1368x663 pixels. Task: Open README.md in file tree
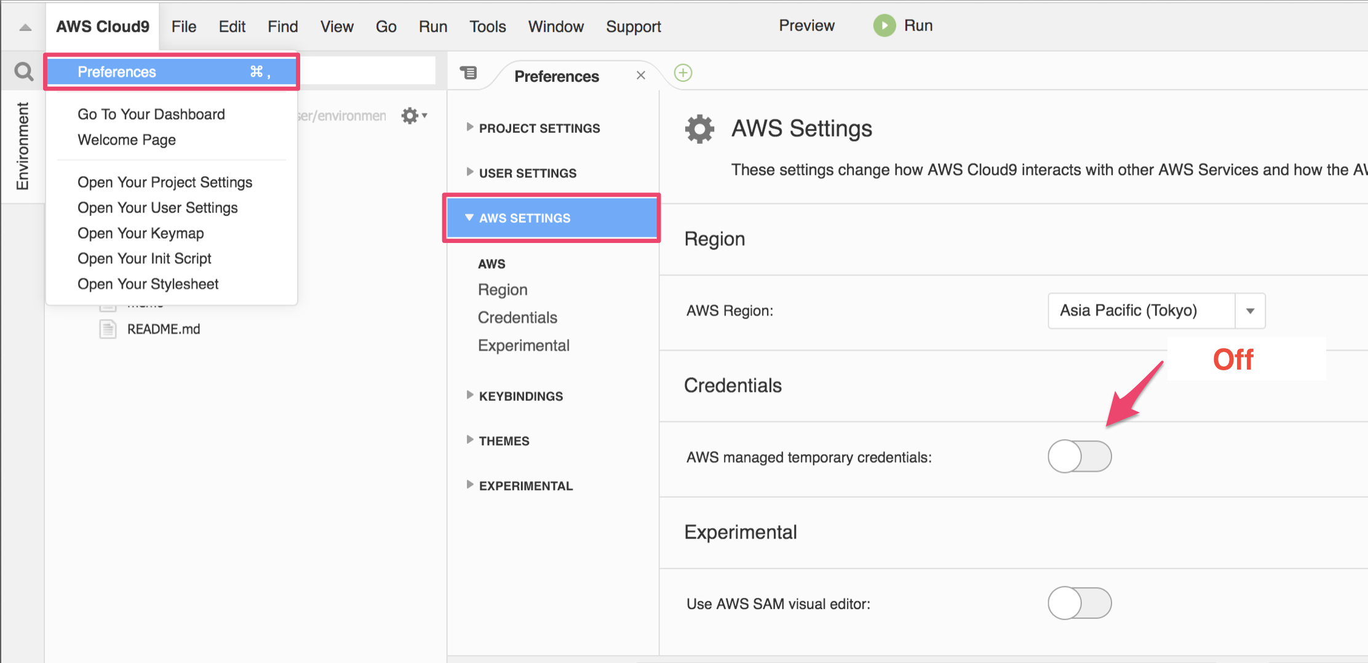pos(164,329)
